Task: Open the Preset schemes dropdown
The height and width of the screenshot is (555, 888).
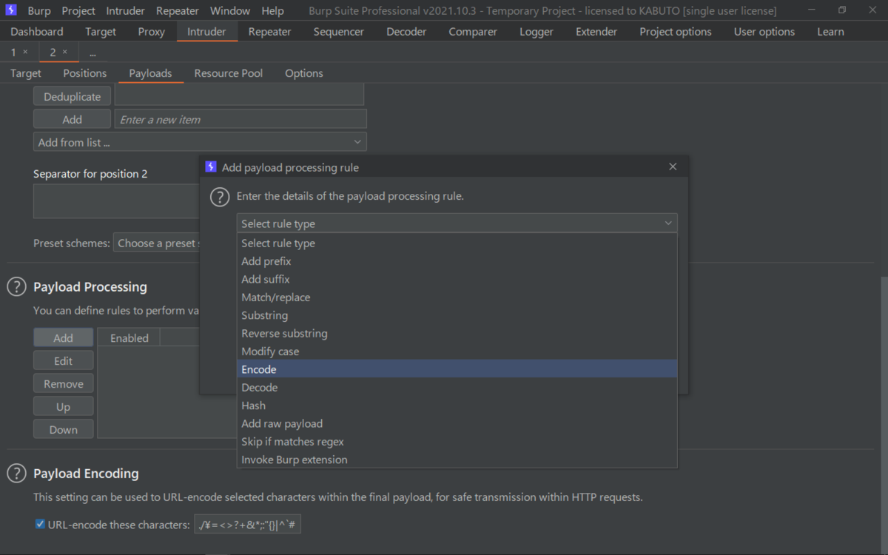Action: [x=157, y=243]
